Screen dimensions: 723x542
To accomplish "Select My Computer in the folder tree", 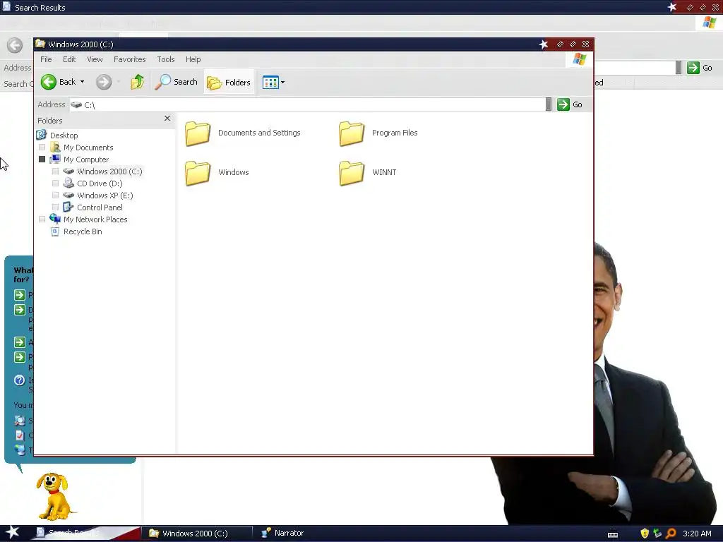I will point(85,159).
